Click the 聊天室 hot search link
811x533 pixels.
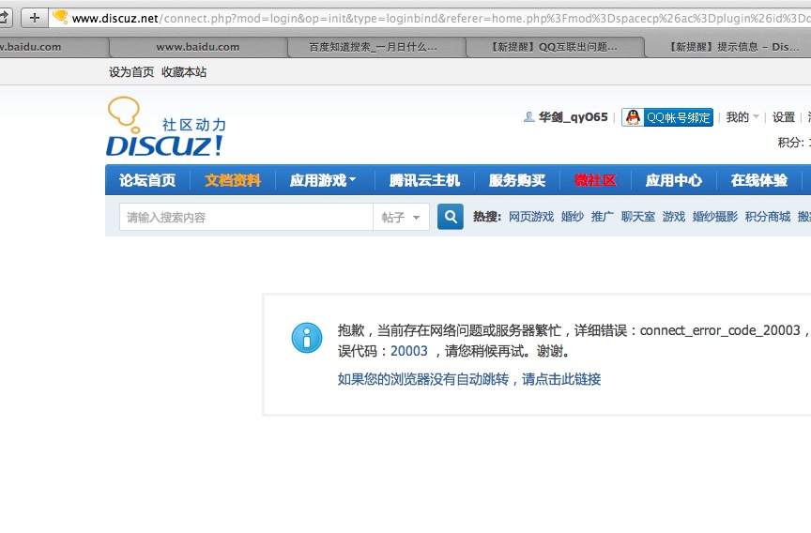(638, 217)
